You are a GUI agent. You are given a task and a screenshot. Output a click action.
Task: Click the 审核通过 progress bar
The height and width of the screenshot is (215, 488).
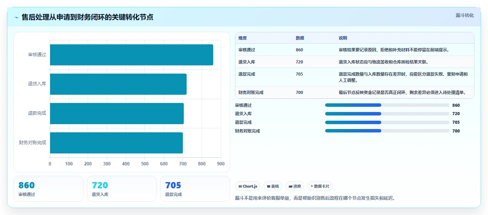pos(387,105)
